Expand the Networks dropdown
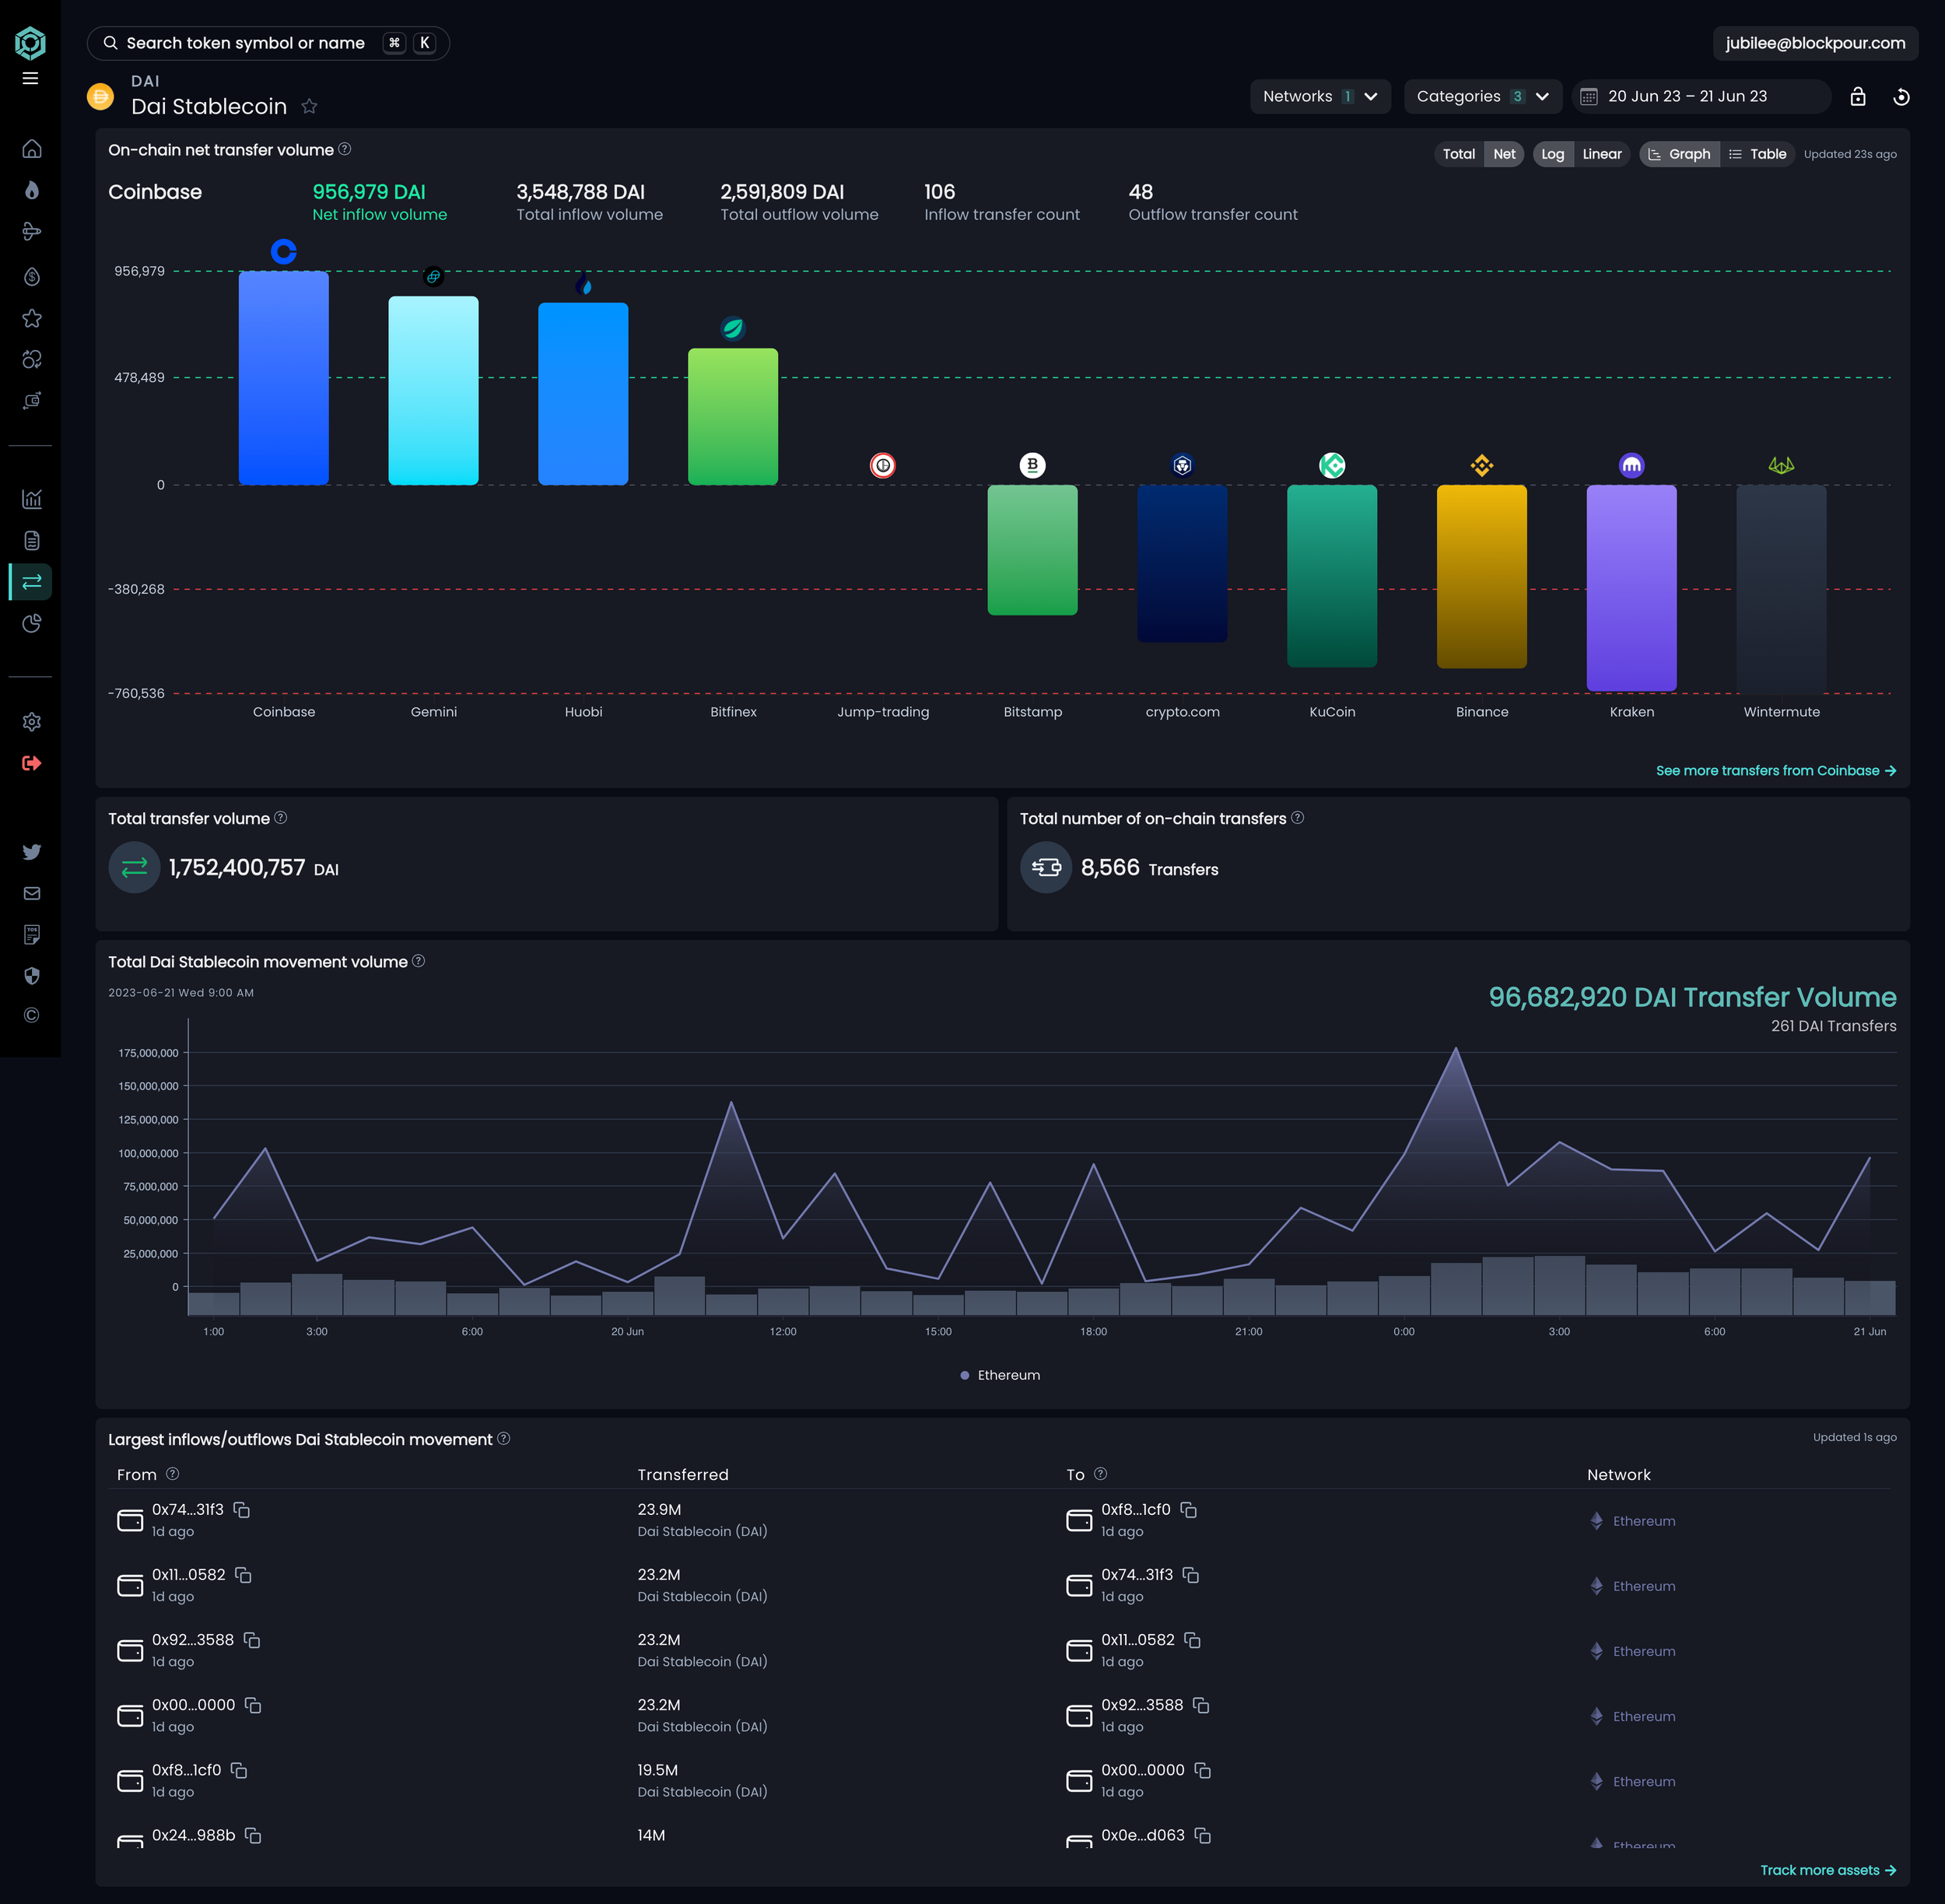 (1319, 97)
